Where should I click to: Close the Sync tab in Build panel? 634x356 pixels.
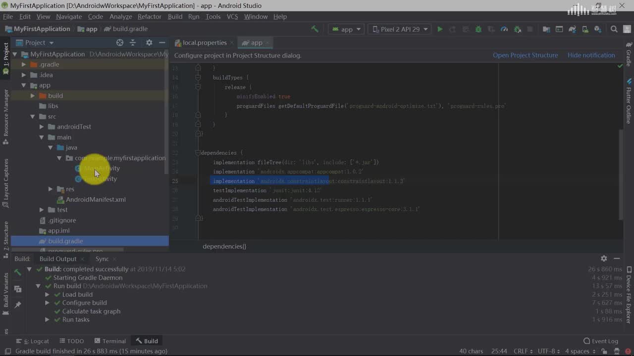pyautogui.click(x=114, y=259)
